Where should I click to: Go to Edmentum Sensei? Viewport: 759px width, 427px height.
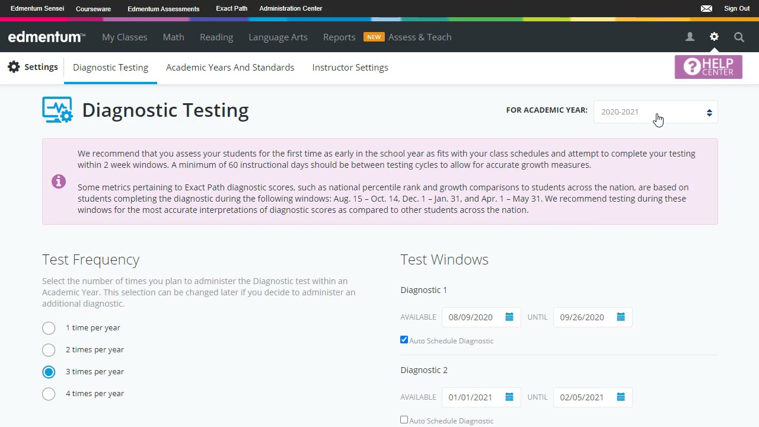click(37, 8)
